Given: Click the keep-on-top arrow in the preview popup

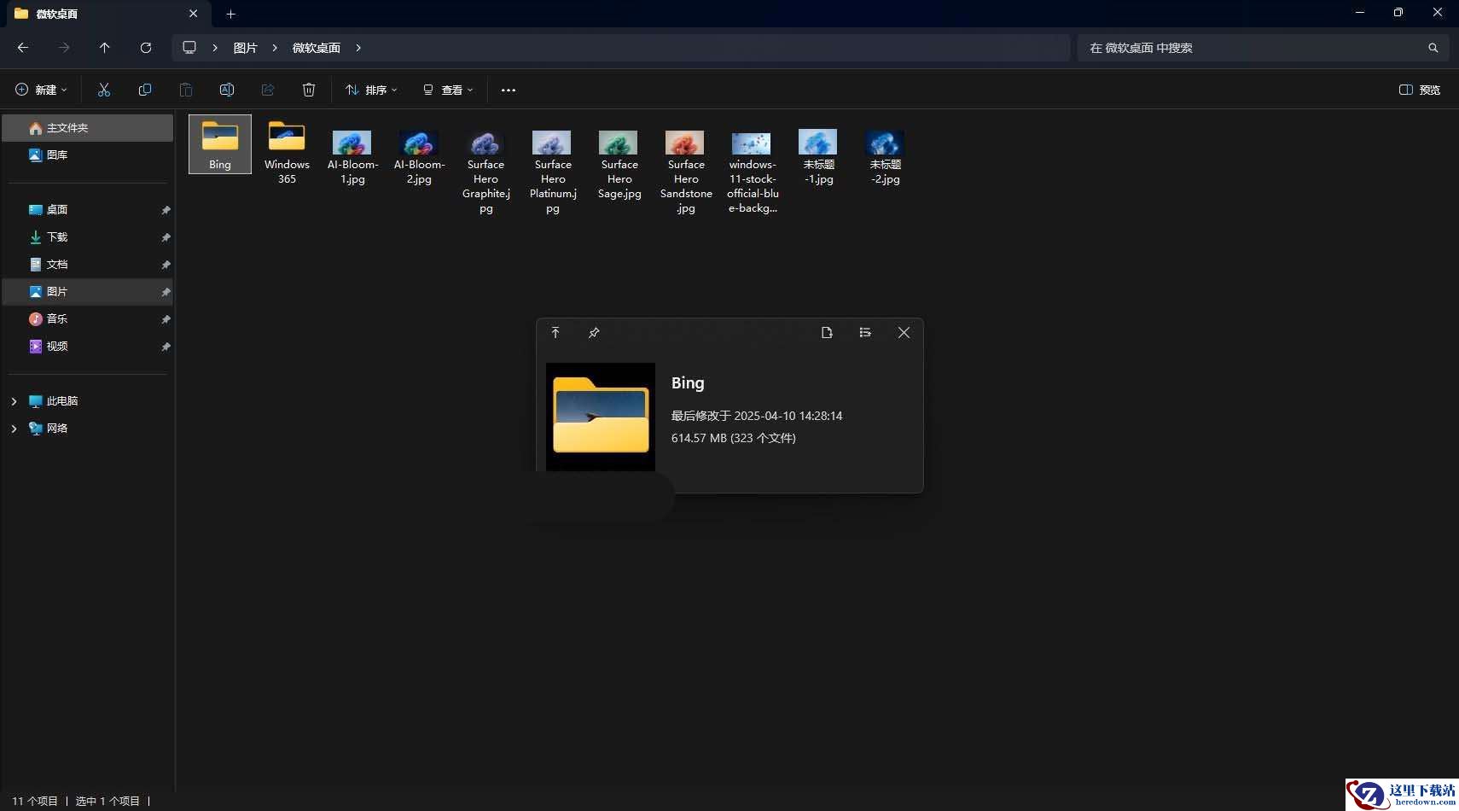Looking at the screenshot, I should pyautogui.click(x=555, y=333).
